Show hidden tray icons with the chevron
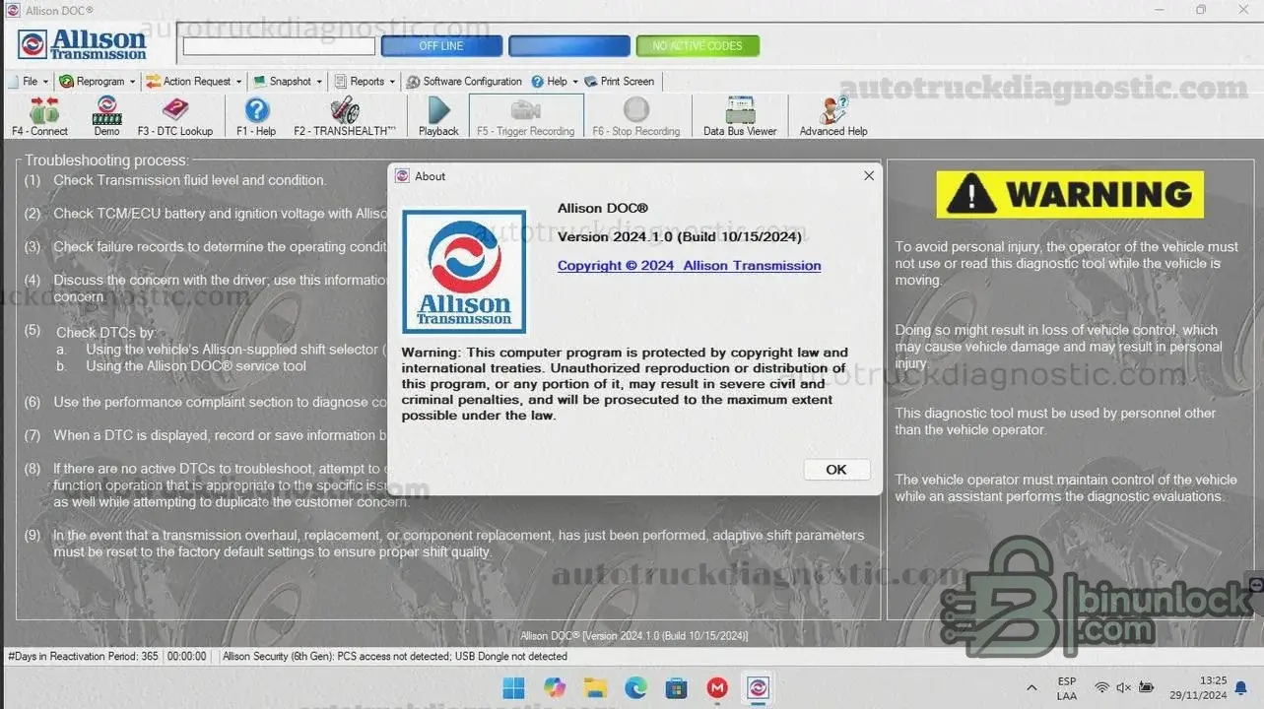The width and height of the screenshot is (1264, 709). pos(1031,687)
